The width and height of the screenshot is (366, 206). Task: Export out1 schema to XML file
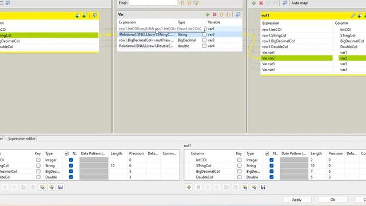tap(254, 187)
